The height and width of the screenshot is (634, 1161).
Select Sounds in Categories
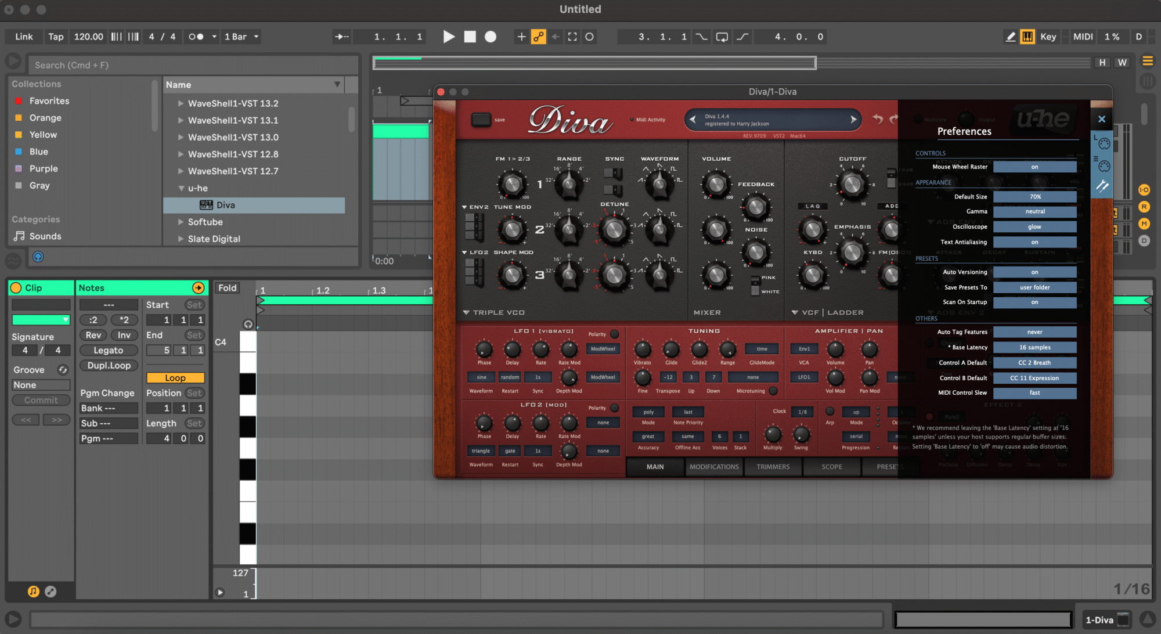(45, 236)
